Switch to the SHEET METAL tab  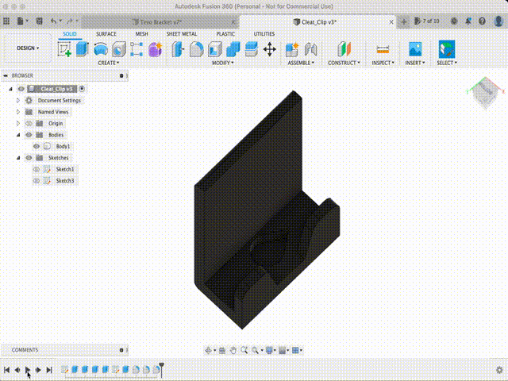182,34
